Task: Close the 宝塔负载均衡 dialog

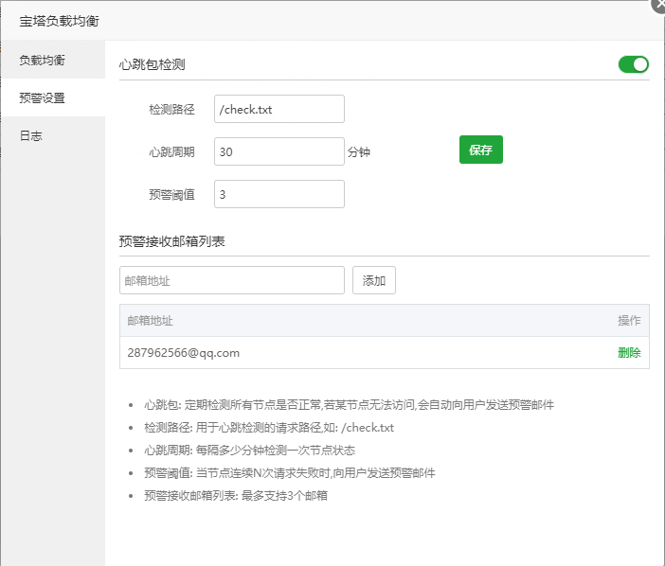Action: (658, 4)
